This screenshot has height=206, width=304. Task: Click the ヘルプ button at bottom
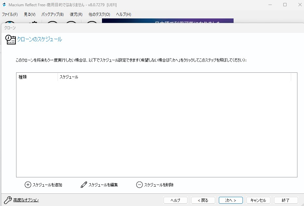coord(175,200)
